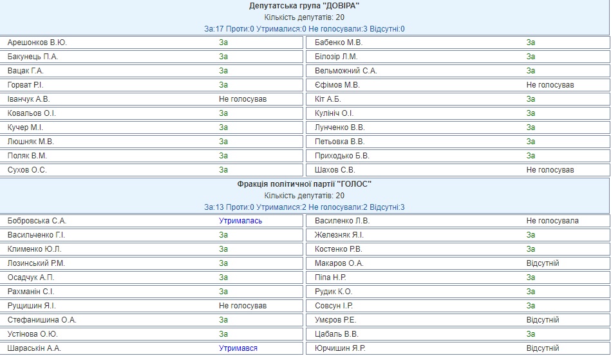Click deputy Железняк Я.І.
Viewport: 611px width, 356px height.
click(339, 235)
